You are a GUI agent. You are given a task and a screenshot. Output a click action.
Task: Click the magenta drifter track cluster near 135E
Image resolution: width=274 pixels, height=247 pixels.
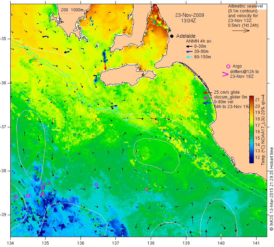point(44,189)
